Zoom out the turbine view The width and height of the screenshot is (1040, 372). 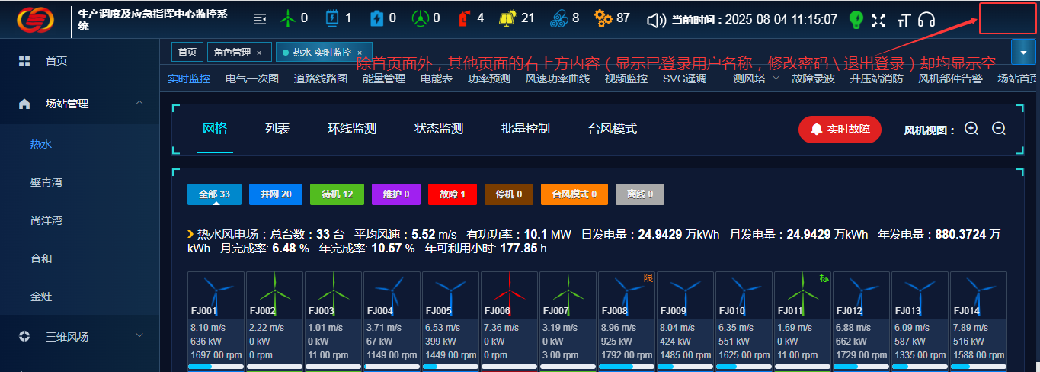point(999,129)
